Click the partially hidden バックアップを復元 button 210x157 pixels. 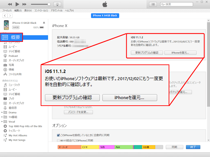click(180, 92)
